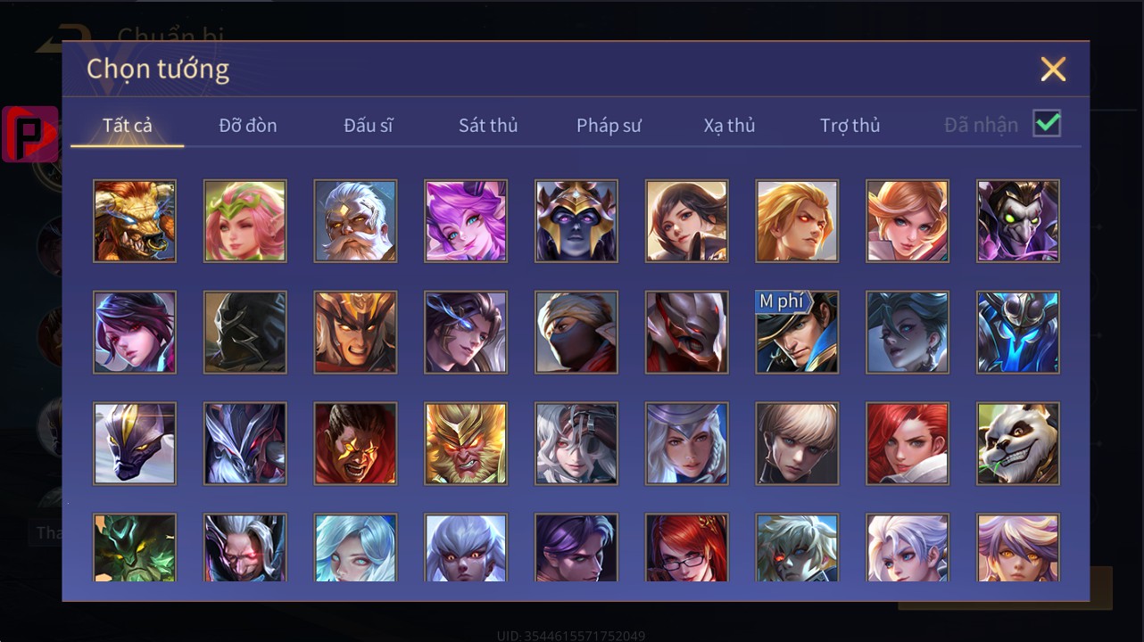
Task: Filter heroes by "Xạ thủ" tab
Action: click(x=729, y=125)
